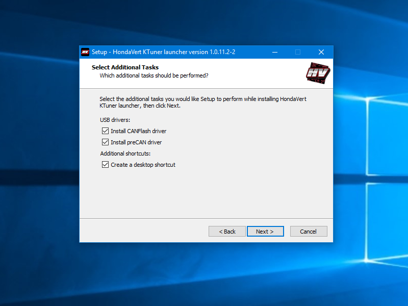This screenshot has height=306, width=408.
Task: Toggle the Install preCAN driver checkbox
Action: coord(105,142)
